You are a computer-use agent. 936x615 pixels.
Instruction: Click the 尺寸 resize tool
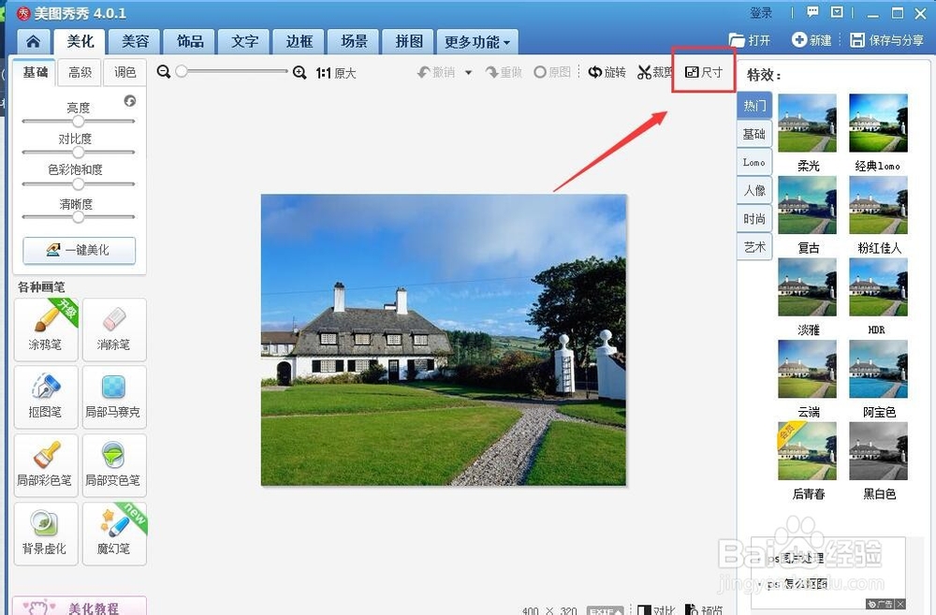(x=704, y=72)
